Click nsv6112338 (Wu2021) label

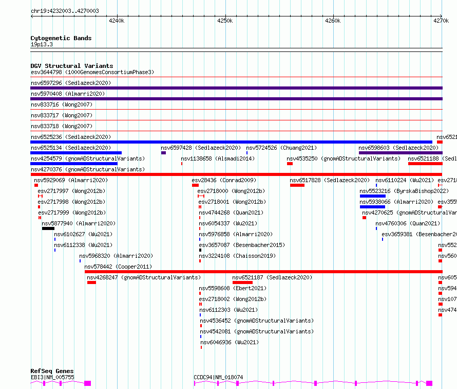pos(83,245)
